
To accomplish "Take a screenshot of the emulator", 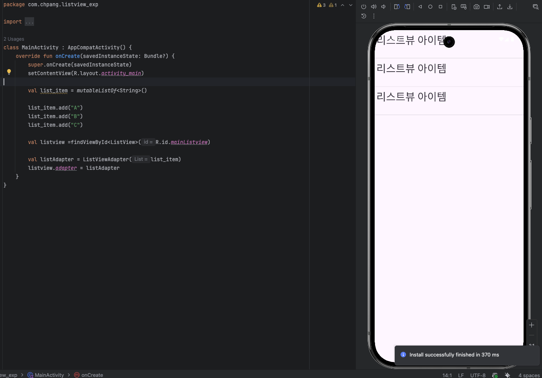I will (477, 7).
